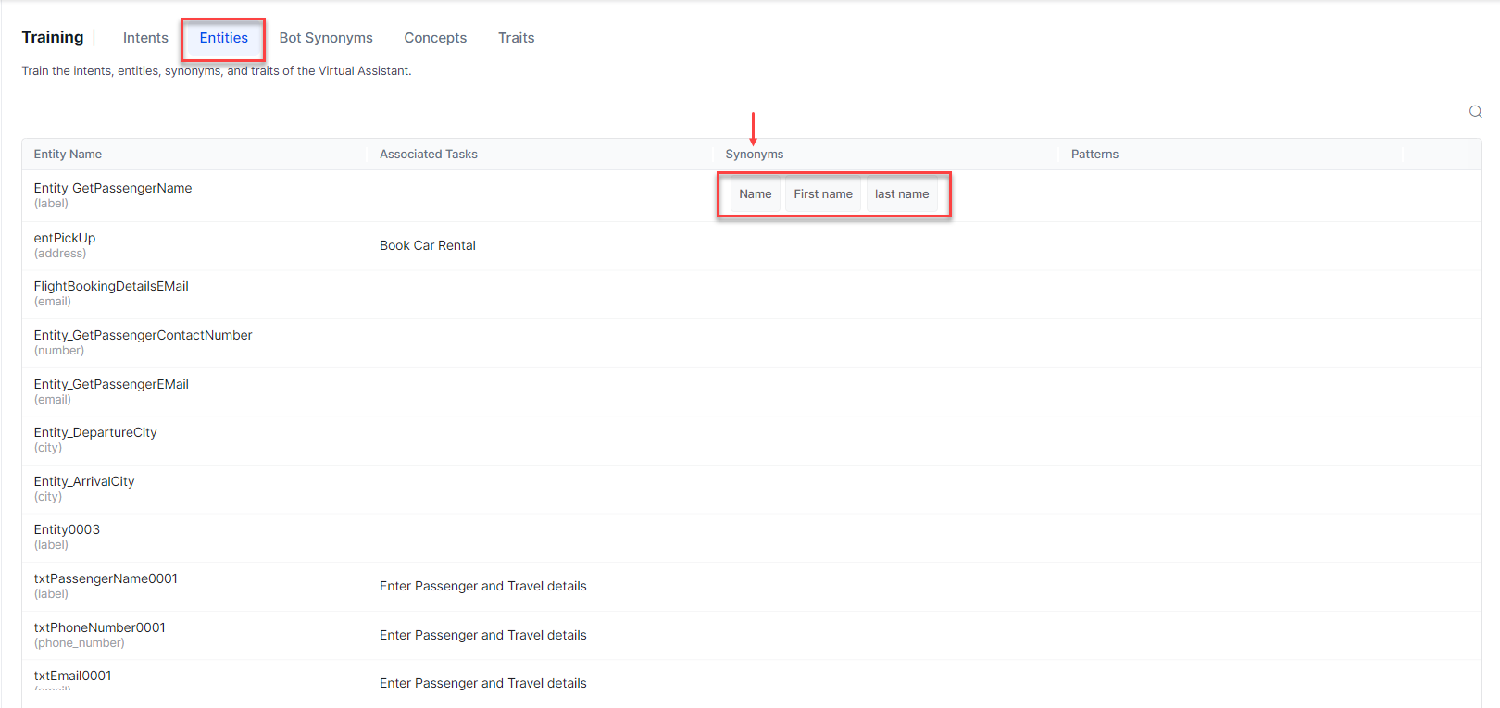Click the txtPassengerName0001 entity
The image size is (1500, 708).
pyautogui.click(x=106, y=579)
